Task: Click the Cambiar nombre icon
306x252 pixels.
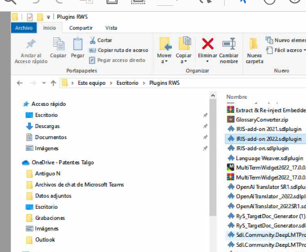Action: pyautogui.click(x=229, y=44)
